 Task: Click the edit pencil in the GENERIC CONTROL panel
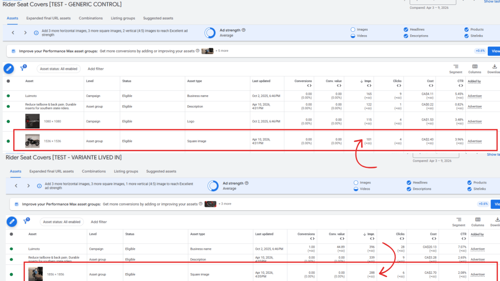tap(9, 68)
